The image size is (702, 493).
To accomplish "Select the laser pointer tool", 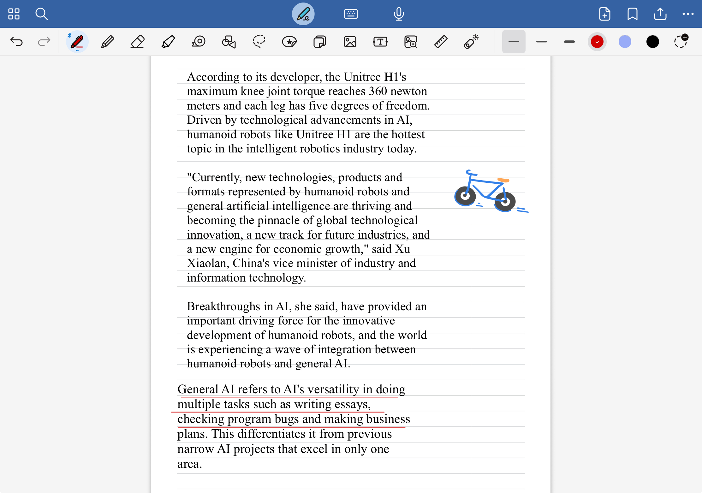I will [471, 42].
